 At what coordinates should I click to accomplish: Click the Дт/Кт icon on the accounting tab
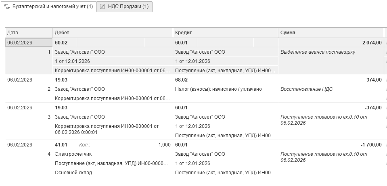[x=6, y=6]
